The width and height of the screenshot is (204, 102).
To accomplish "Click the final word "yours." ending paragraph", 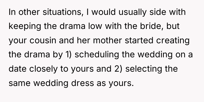I will tap(121, 83).
